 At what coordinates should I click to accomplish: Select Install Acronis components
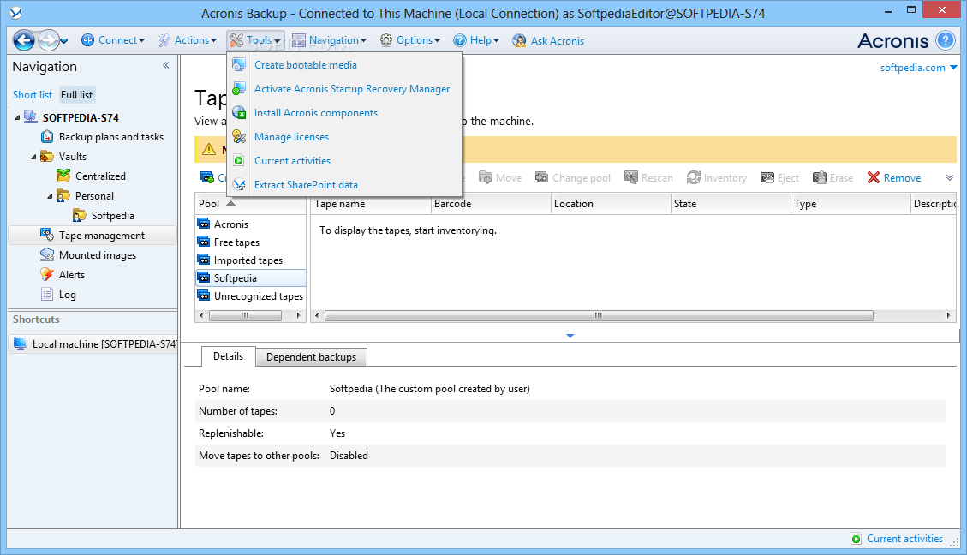(344, 113)
